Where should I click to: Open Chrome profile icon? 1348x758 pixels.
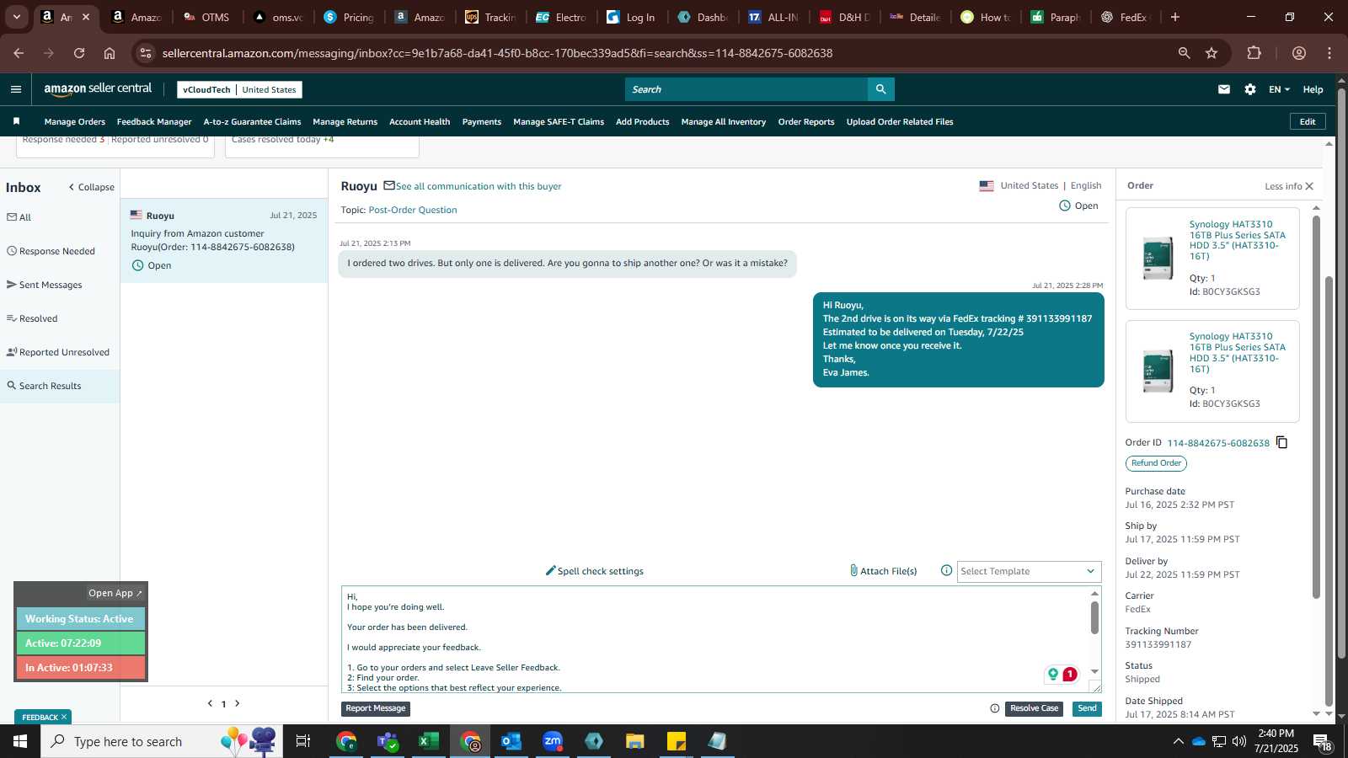coord(1299,53)
